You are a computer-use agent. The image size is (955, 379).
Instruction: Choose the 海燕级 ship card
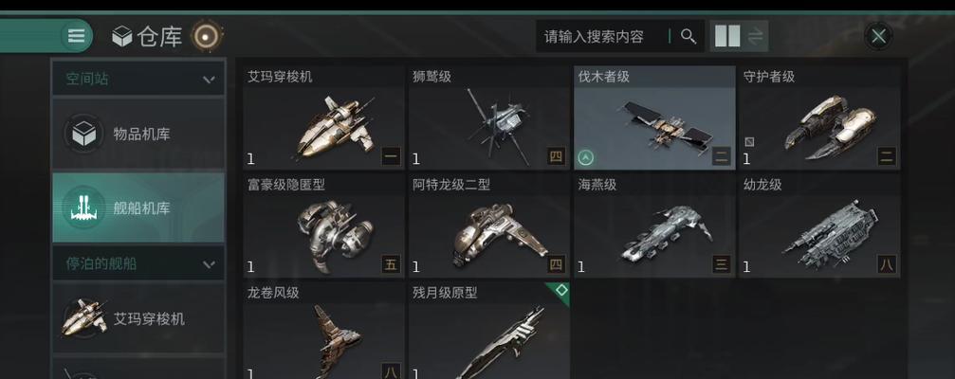[x=654, y=226]
